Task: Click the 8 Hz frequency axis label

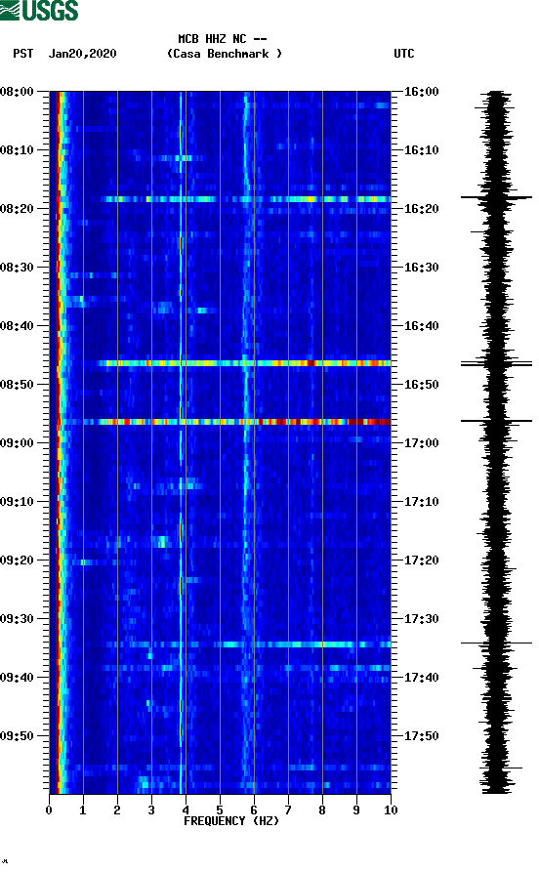Action: click(322, 810)
